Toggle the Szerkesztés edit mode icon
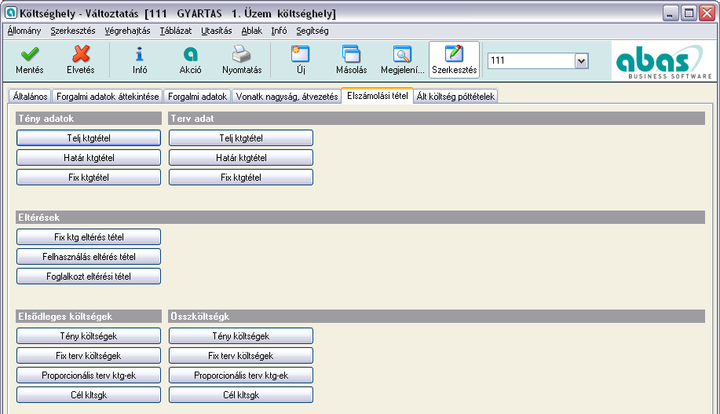 tap(454, 54)
